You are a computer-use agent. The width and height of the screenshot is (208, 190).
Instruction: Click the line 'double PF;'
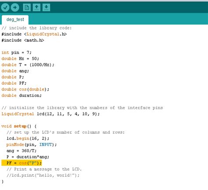14,83
